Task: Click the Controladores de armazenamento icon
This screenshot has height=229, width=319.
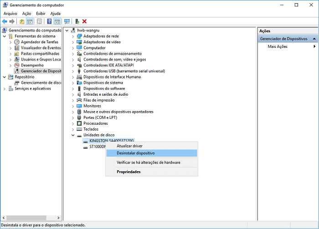Action: click(79, 54)
